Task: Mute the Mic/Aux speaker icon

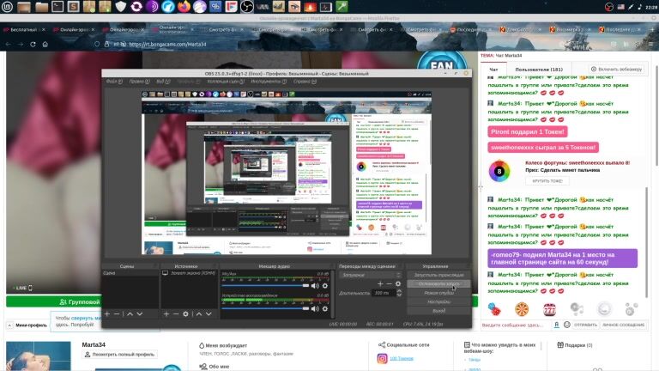Action: (315, 285)
